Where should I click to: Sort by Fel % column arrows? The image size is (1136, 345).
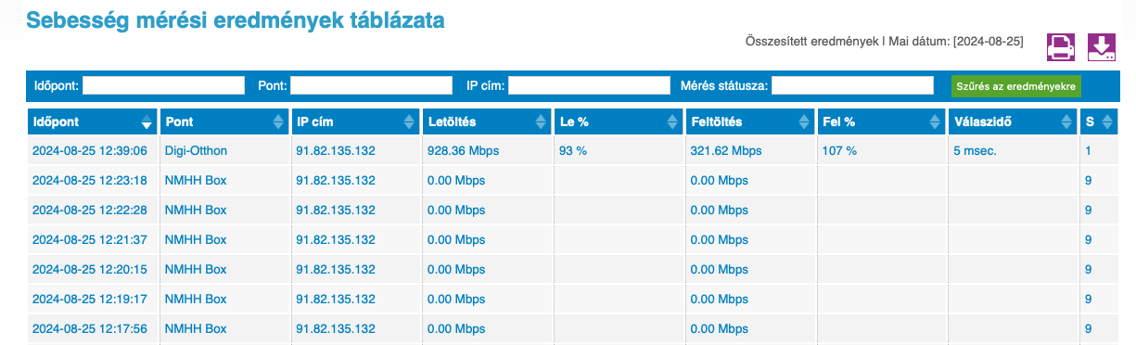[937, 122]
